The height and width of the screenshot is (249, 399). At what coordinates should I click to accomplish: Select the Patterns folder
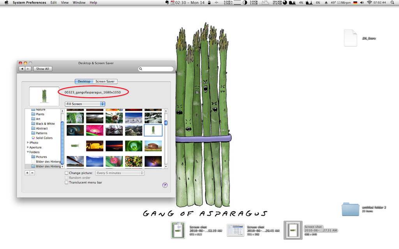point(39,133)
